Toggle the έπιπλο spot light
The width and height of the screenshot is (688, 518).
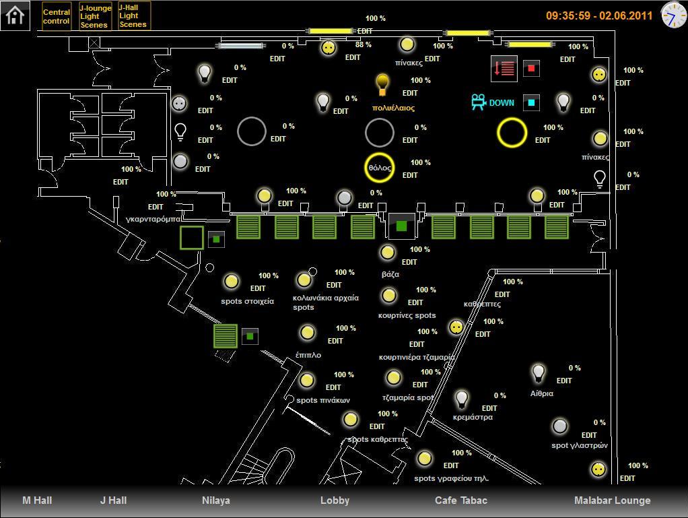307,333
